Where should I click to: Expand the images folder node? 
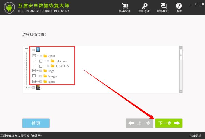[x=34, y=76]
